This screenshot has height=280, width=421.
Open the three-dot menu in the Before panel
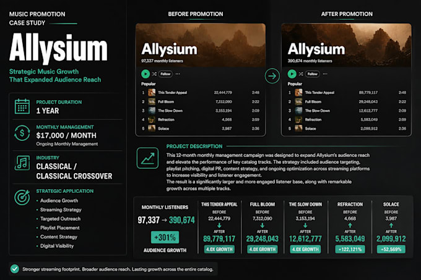tap(178, 74)
